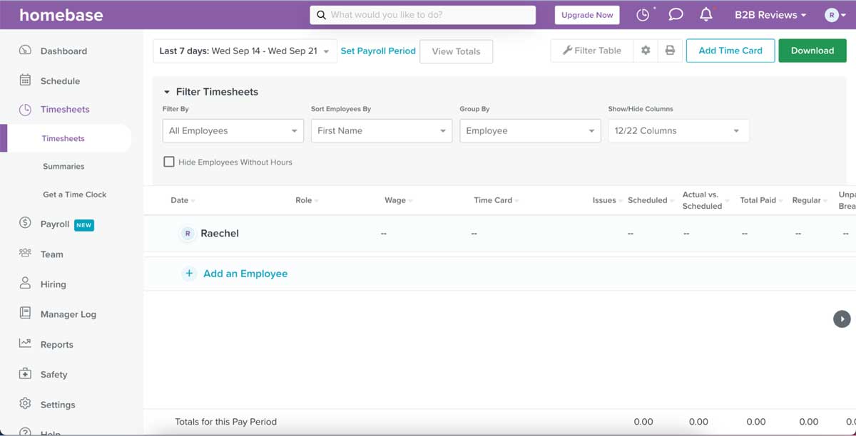Image resolution: width=856 pixels, height=436 pixels.
Task: Open the notifications bell icon
Action: click(x=706, y=15)
